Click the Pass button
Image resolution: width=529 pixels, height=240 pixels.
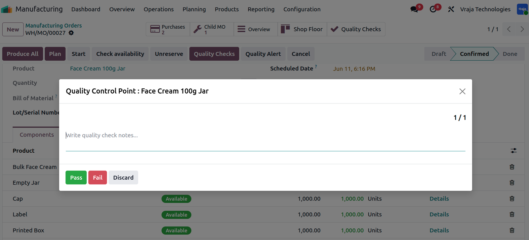pyautogui.click(x=76, y=178)
